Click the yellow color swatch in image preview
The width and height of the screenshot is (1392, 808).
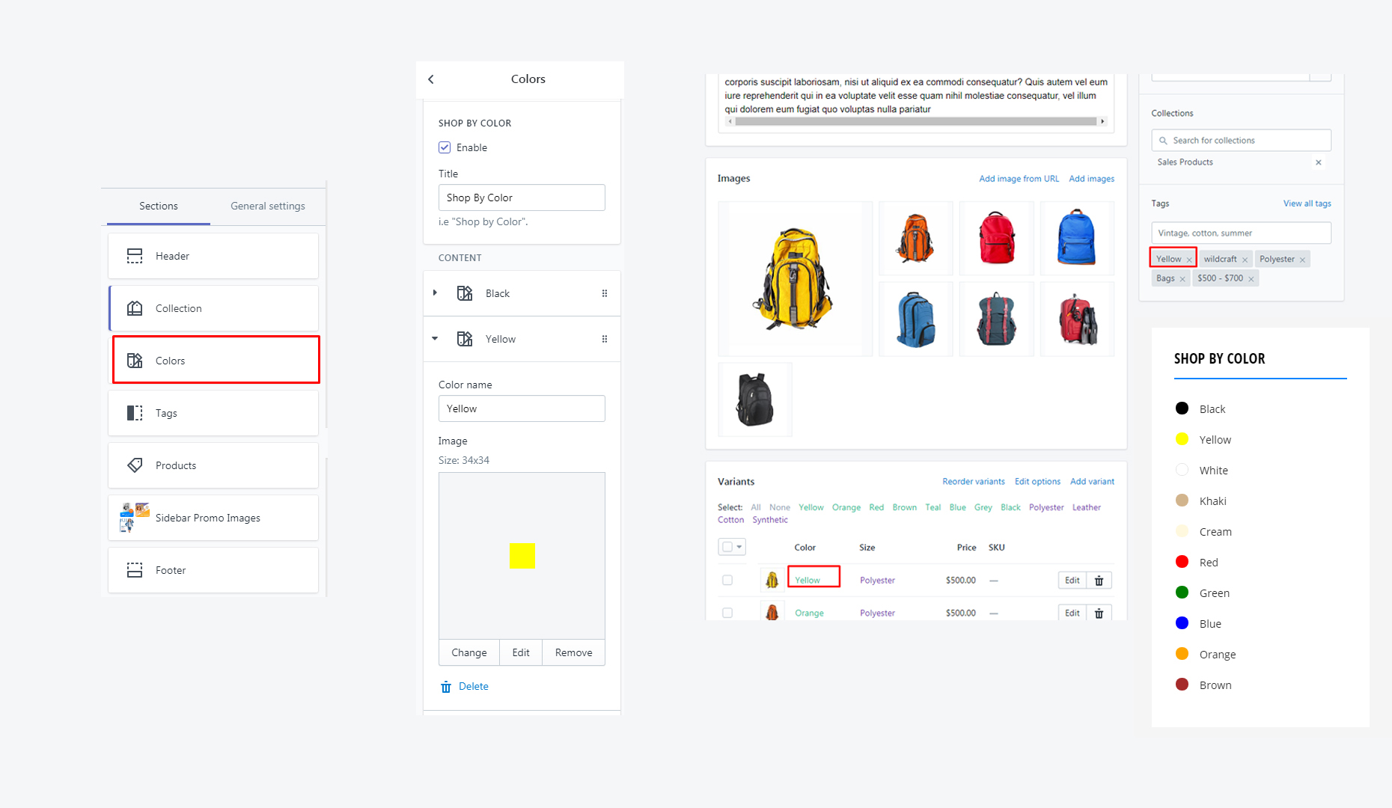522,555
